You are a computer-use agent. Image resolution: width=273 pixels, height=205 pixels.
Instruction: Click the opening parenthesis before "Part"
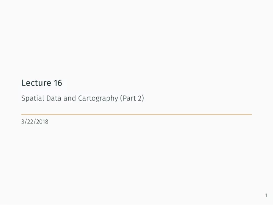121,98
